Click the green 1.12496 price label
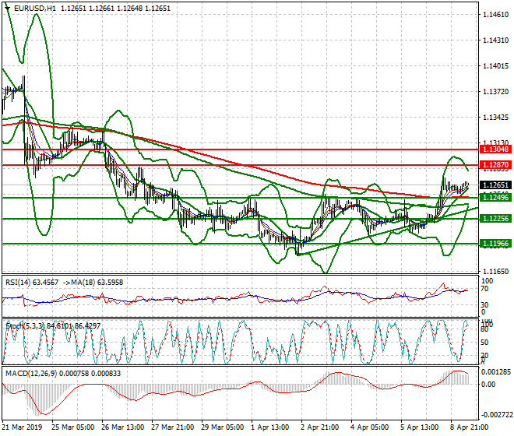Screen dimensions: 514x436 495,198
